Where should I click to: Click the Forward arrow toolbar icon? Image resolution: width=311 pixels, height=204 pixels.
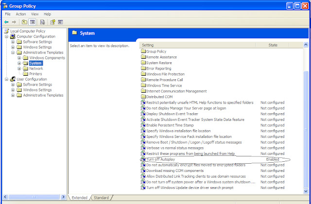click(x=14, y=22)
